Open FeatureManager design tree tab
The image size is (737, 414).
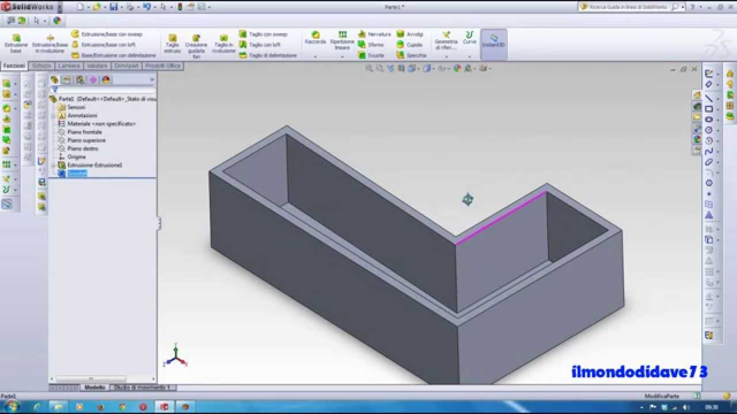coord(54,80)
